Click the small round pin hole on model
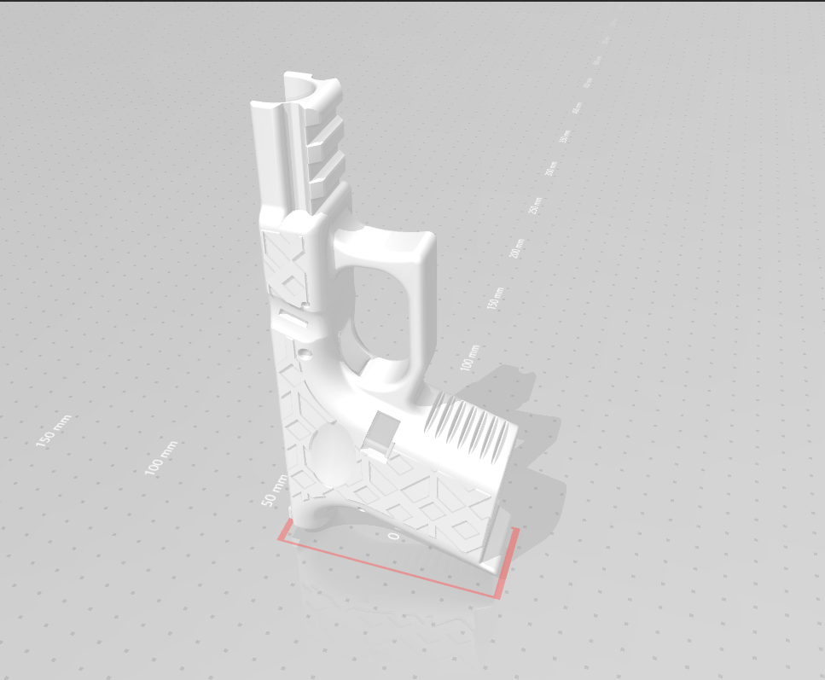 [305, 352]
